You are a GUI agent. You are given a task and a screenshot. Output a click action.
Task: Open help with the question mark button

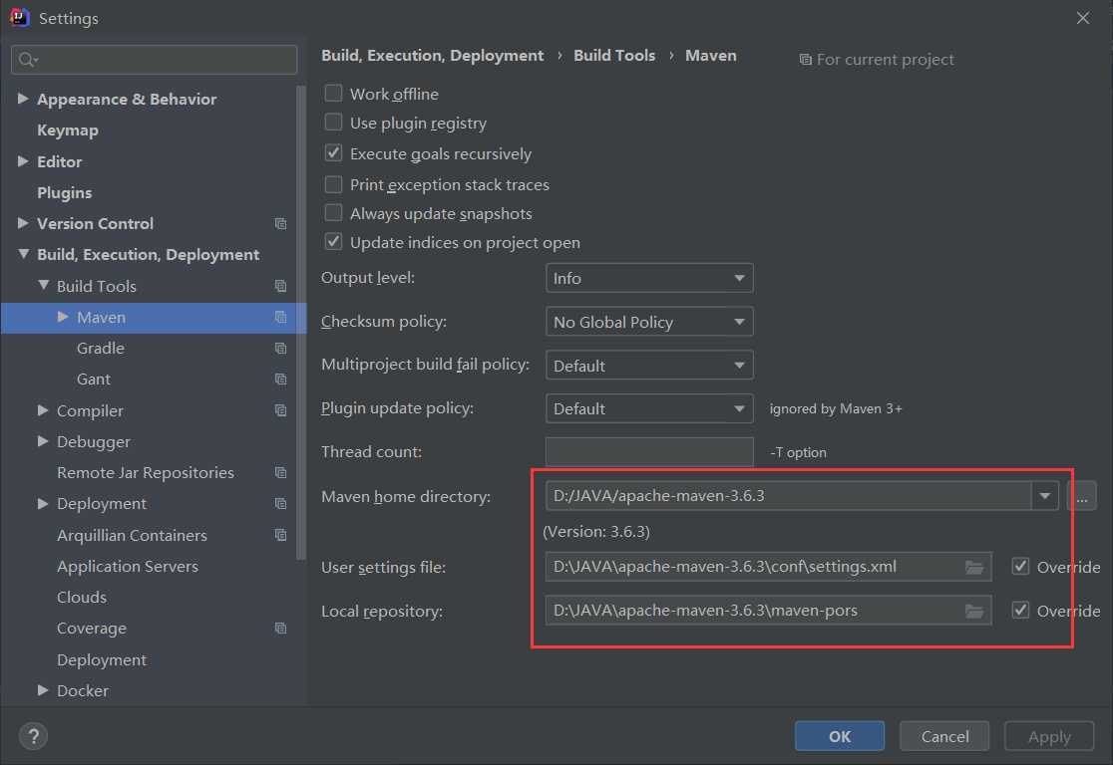(x=33, y=736)
